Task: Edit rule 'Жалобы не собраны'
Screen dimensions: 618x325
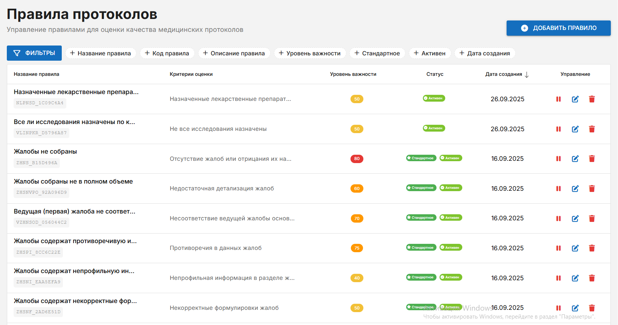Action: click(x=575, y=159)
